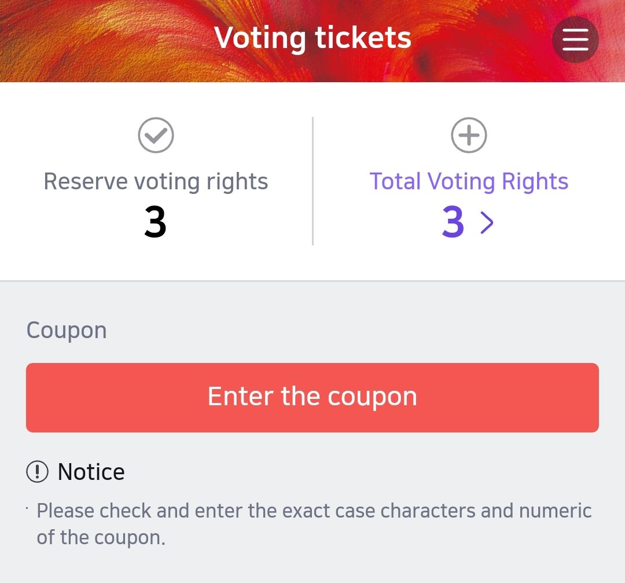The height and width of the screenshot is (583, 625).
Task: Click the divider between voting rights columns
Action: (x=312, y=181)
